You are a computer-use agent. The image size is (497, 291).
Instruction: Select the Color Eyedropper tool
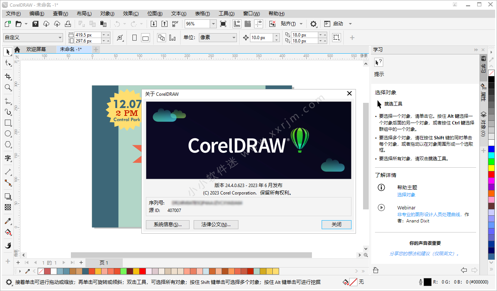click(x=7, y=221)
